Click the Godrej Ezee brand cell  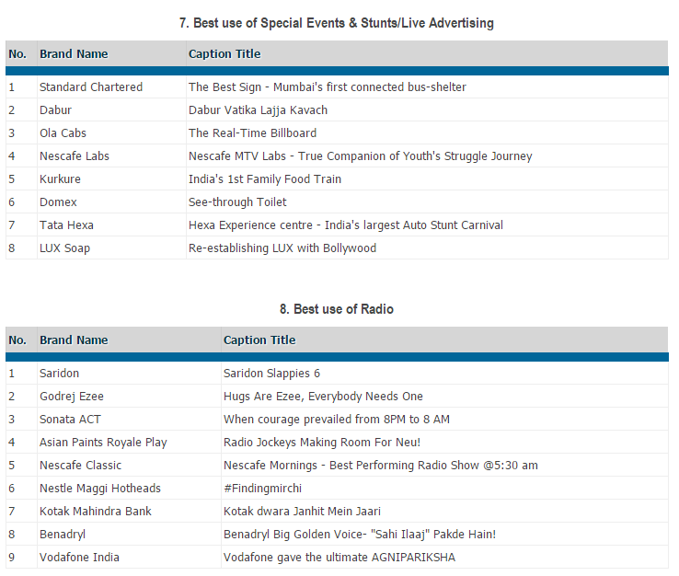point(72,397)
